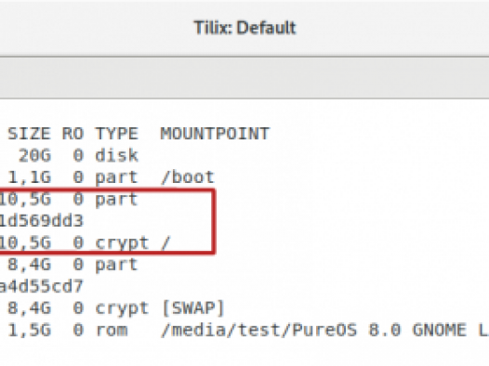Click the 1,1G partition size value
The height and width of the screenshot is (366, 489).
tap(29, 177)
